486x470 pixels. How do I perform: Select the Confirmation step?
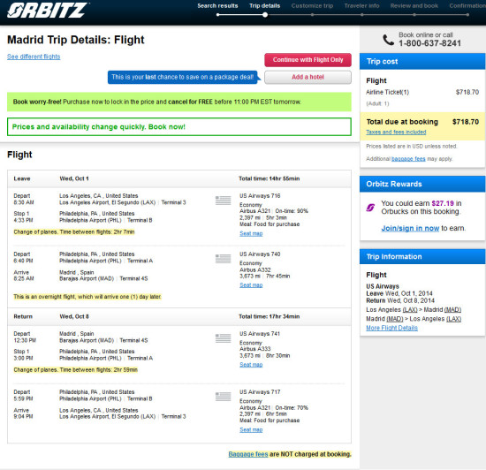[467, 6]
